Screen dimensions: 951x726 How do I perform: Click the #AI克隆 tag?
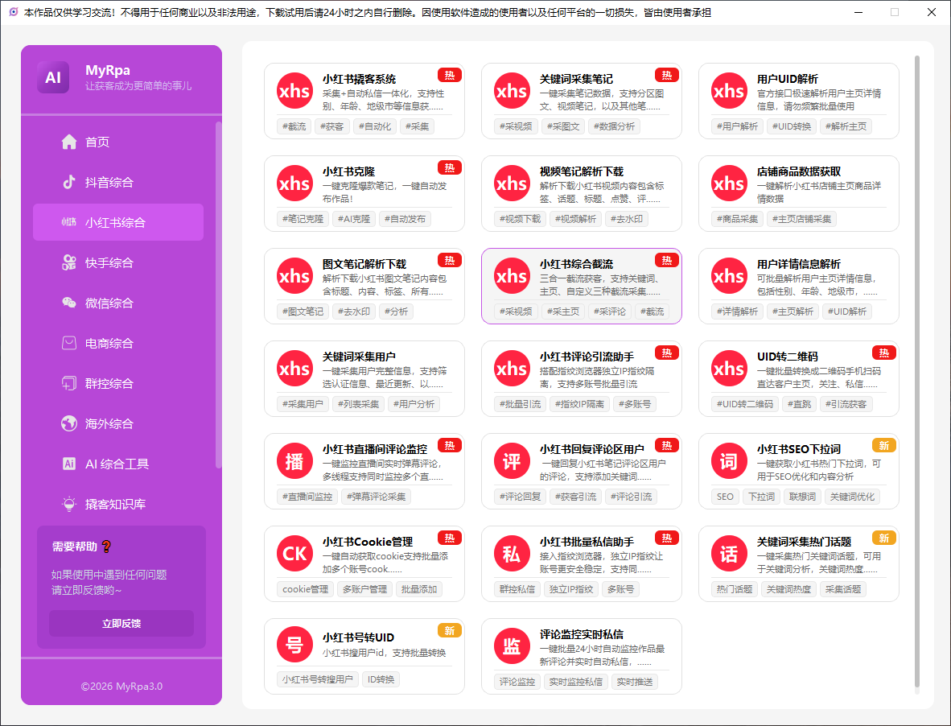[354, 219]
